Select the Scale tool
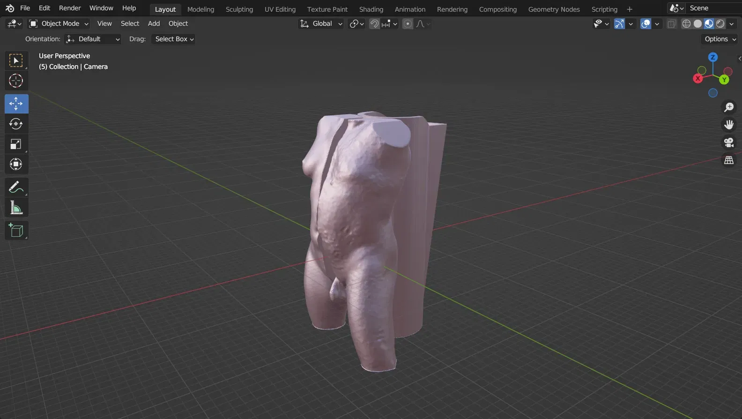This screenshot has height=419, width=742. pyautogui.click(x=16, y=144)
